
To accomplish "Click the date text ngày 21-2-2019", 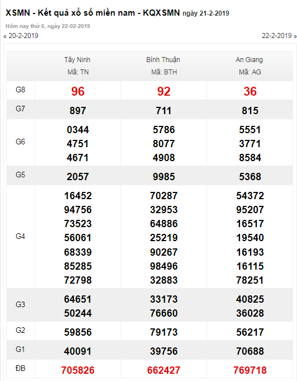I will coord(206,13).
